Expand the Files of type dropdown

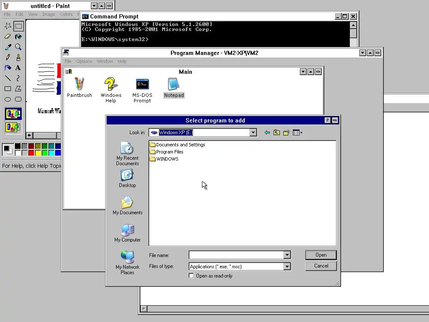pyautogui.click(x=287, y=266)
